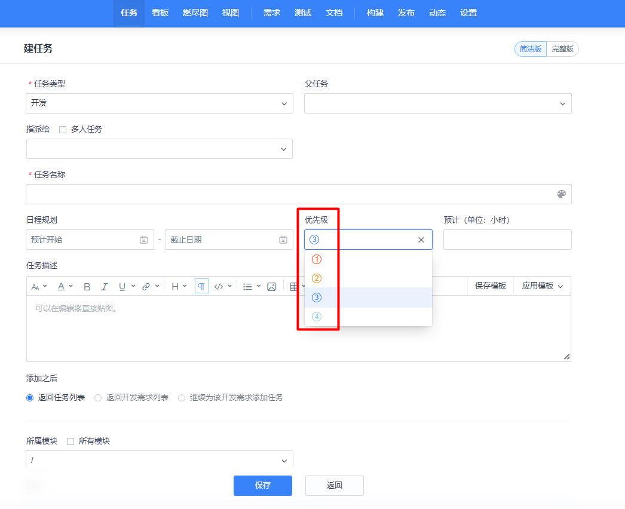Switch to the 构建 tab

375,13
